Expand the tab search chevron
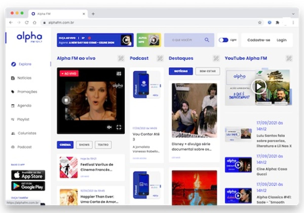This screenshot has height=213, width=304. coord(293,14)
